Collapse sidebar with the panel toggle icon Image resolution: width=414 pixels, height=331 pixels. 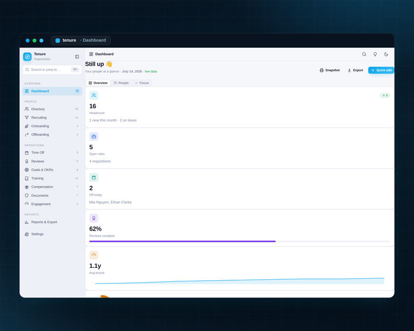click(77, 57)
